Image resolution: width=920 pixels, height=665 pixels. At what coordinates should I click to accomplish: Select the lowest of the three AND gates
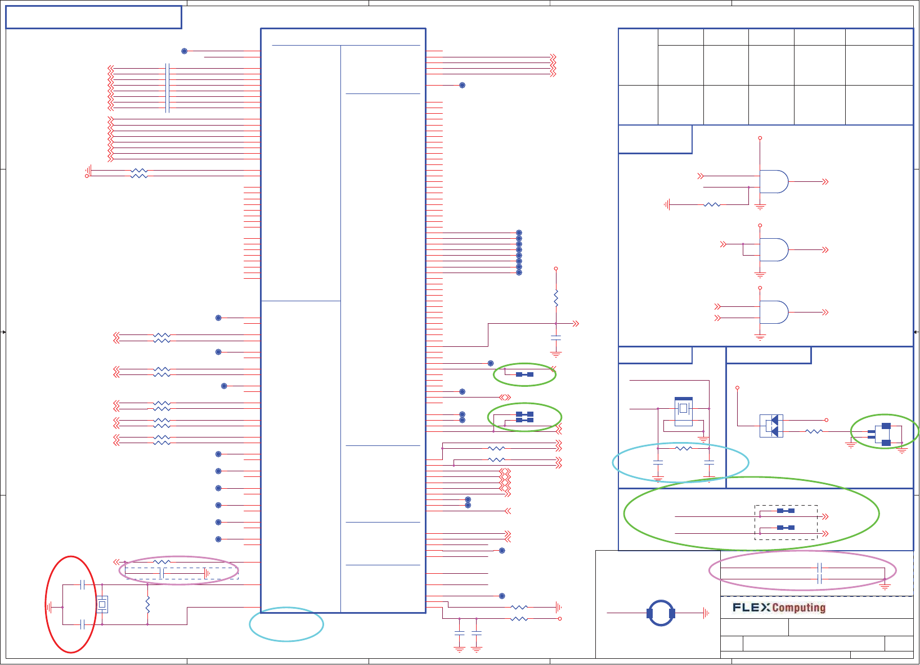pyautogui.click(x=774, y=312)
